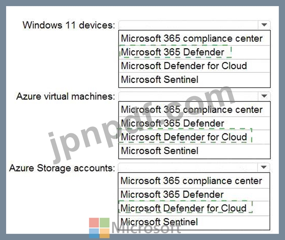Select Microsoft 365 Defender for Windows 11 devices

(x=194, y=52)
